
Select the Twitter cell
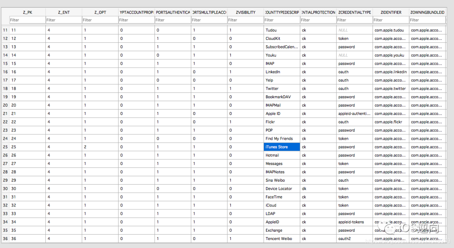click(x=282, y=89)
